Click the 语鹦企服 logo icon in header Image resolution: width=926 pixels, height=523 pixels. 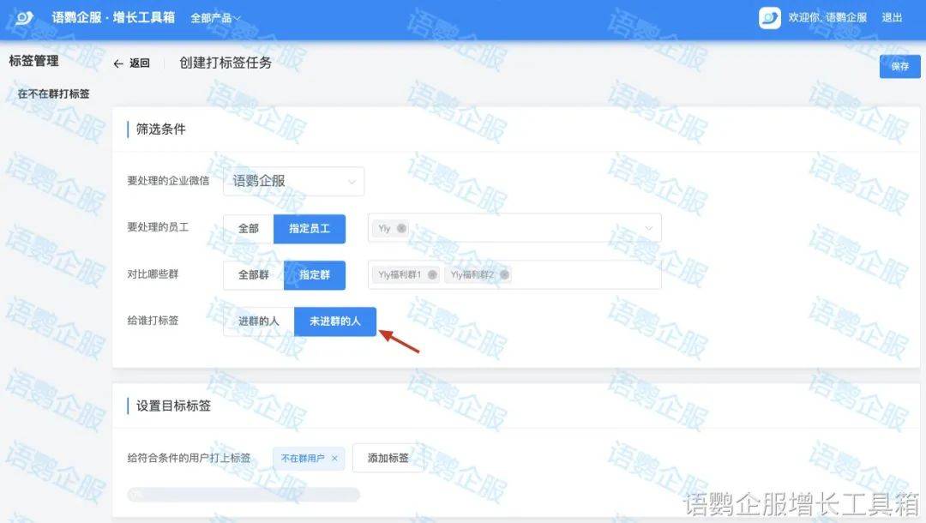point(24,18)
